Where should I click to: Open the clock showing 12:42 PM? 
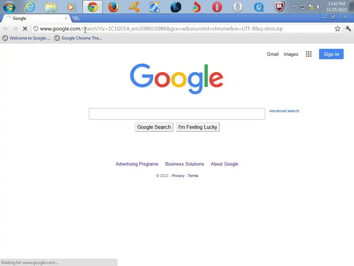[x=336, y=7]
